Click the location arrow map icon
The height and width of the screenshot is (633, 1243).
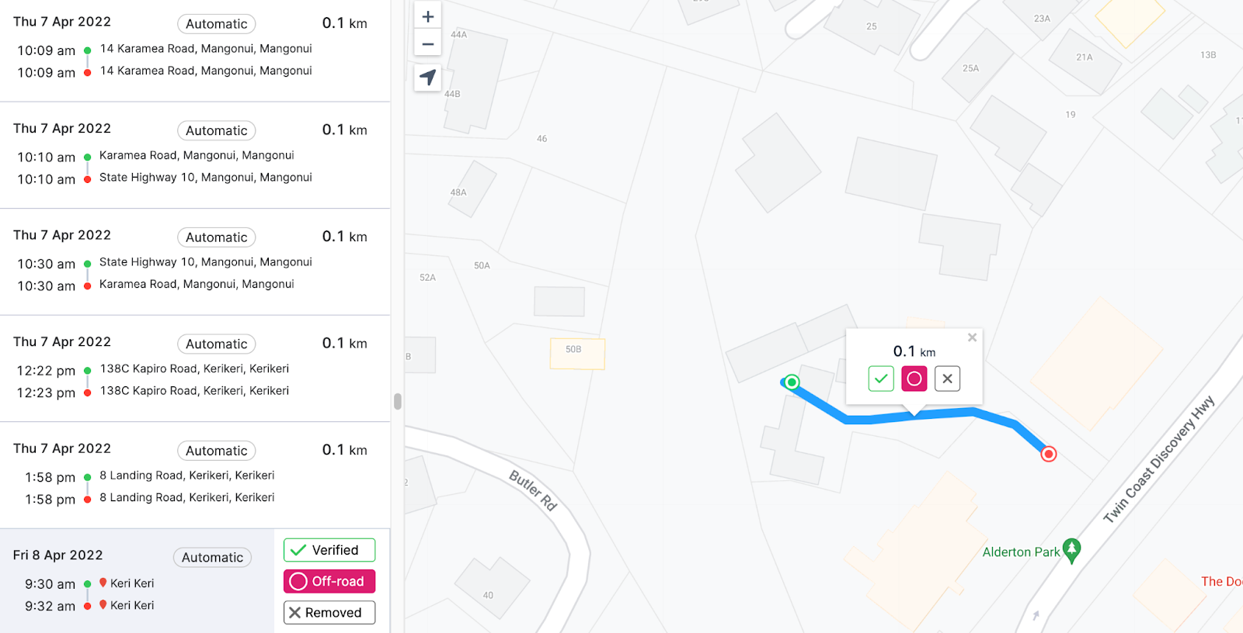pyautogui.click(x=427, y=78)
